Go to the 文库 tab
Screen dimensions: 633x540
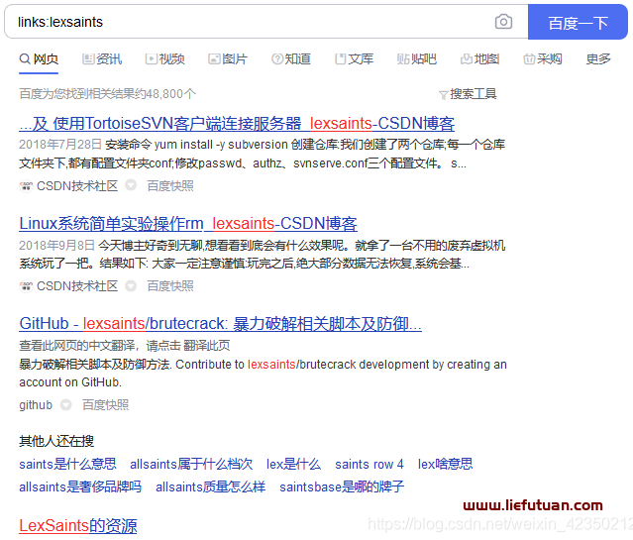(354, 59)
